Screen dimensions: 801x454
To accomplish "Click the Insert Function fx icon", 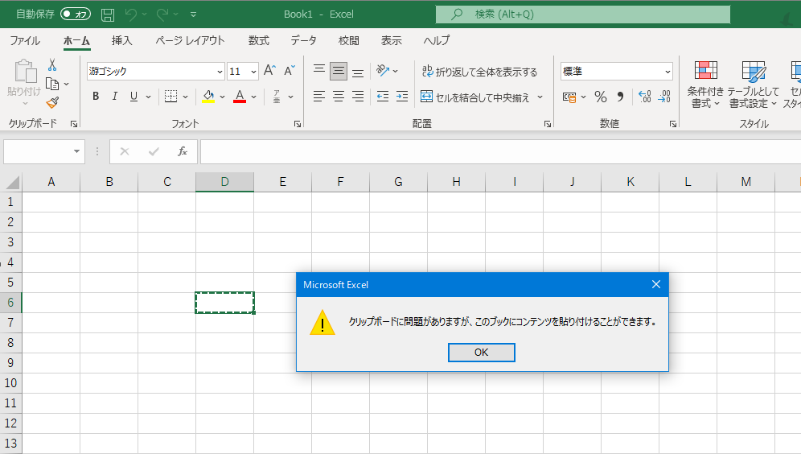I will point(183,151).
